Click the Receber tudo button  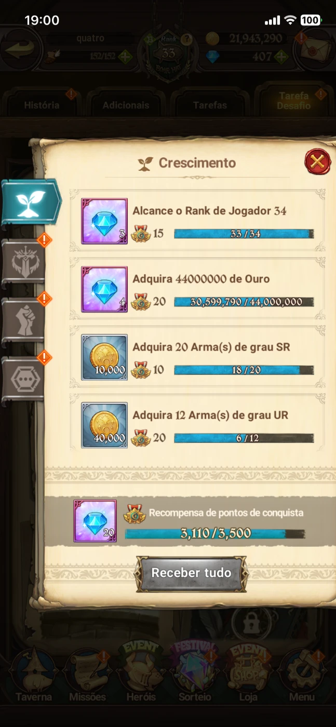coord(191,573)
